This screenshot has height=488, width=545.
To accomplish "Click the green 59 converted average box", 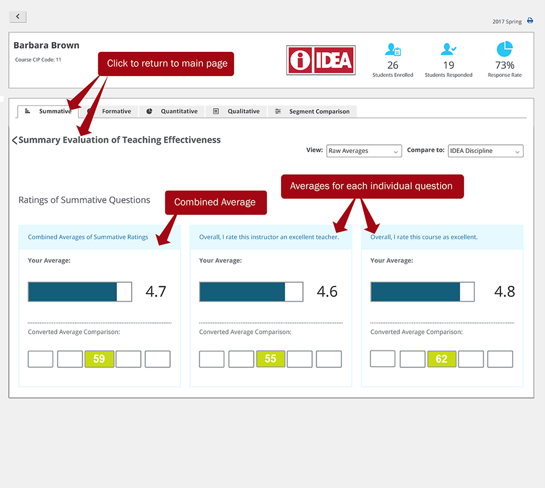I will [x=99, y=359].
